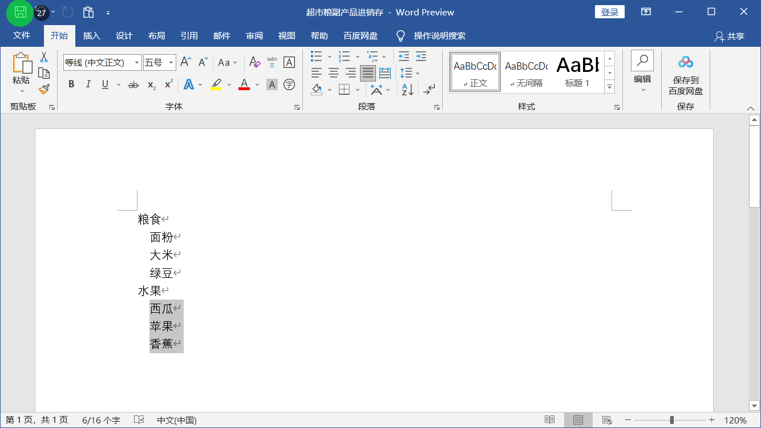Select the Format Painter brush
761x428 pixels.
click(x=44, y=89)
